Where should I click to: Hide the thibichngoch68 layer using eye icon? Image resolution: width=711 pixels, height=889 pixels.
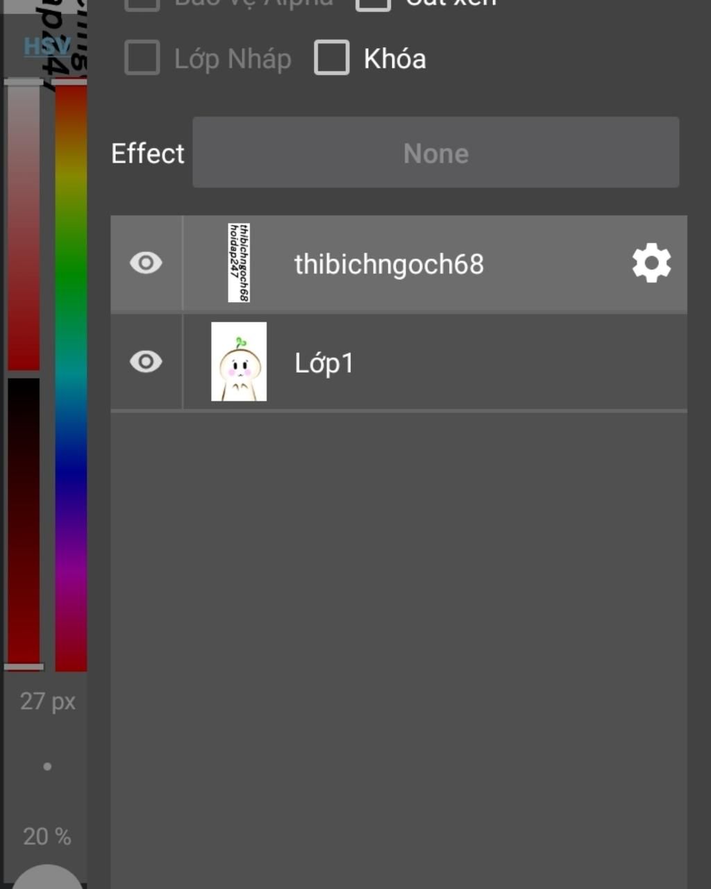click(146, 263)
